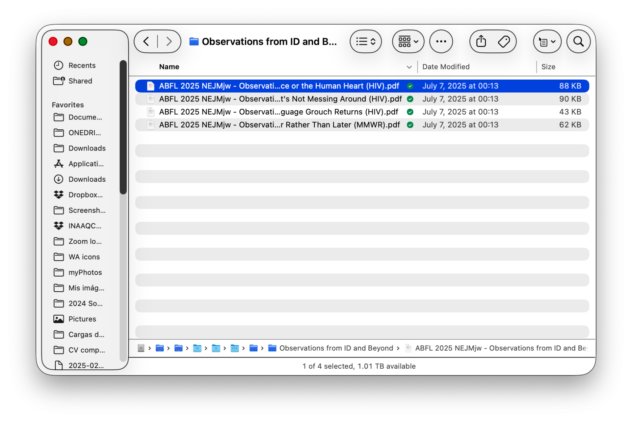Open the list view options dropdown
The image size is (632, 423).
click(365, 41)
